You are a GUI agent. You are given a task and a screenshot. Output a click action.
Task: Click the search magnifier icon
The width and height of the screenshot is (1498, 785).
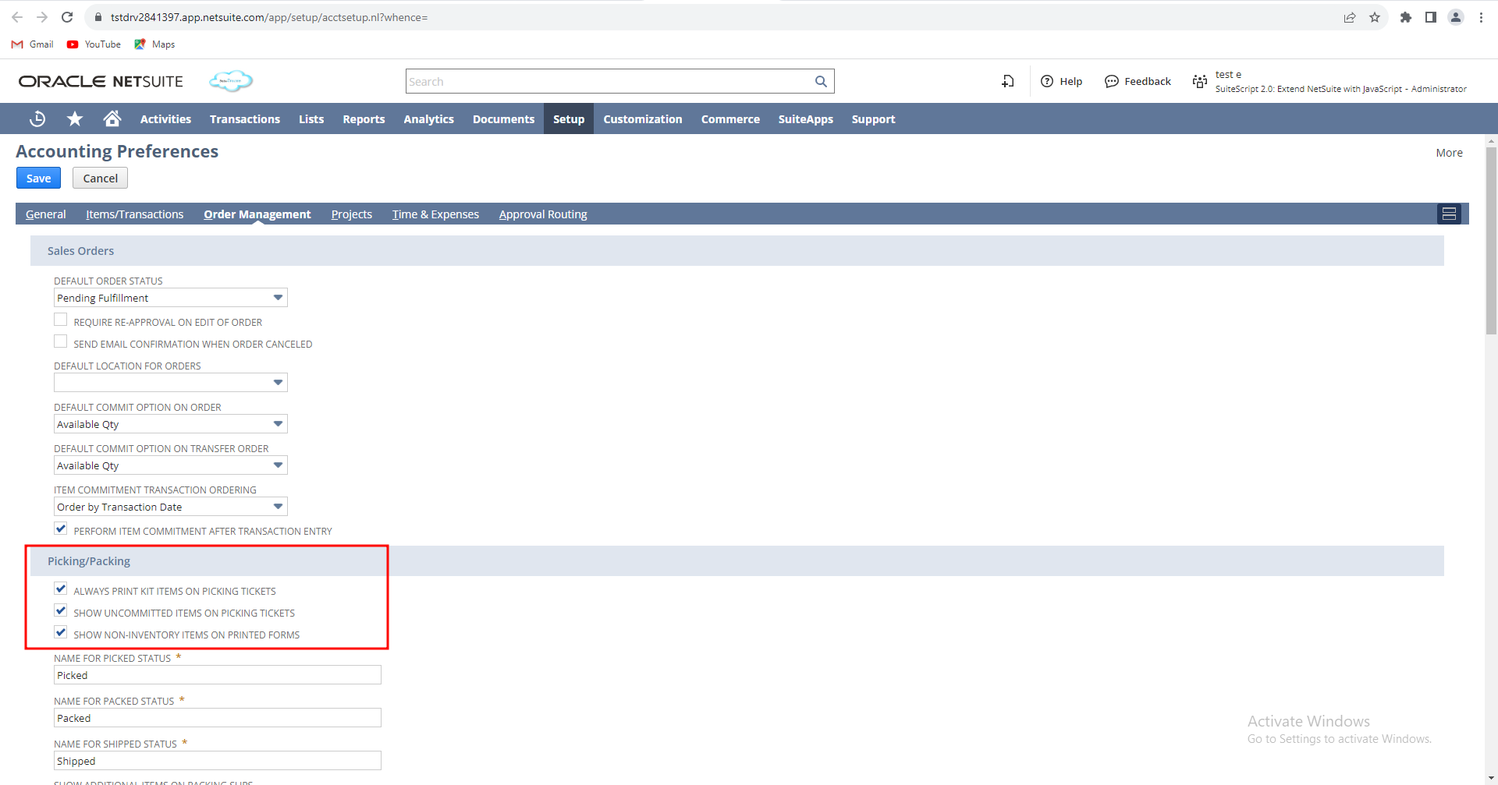(821, 81)
